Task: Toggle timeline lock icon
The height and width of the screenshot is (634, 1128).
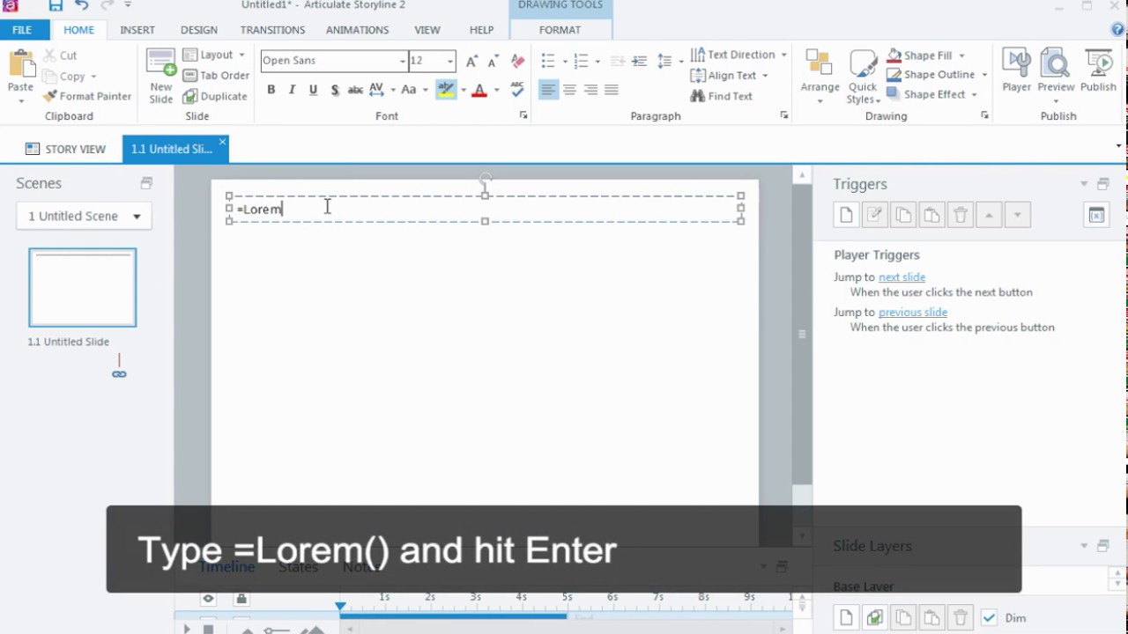Action: coord(241,599)
